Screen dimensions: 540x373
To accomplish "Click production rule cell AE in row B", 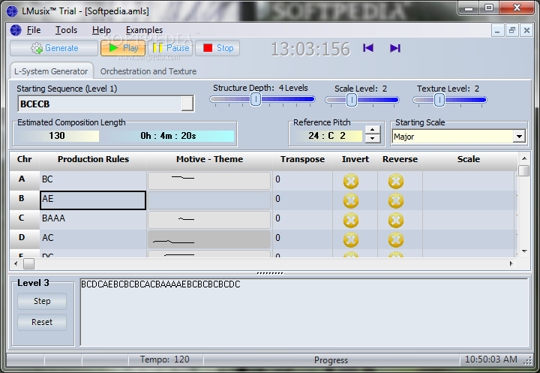I will (x=93, y=200).
